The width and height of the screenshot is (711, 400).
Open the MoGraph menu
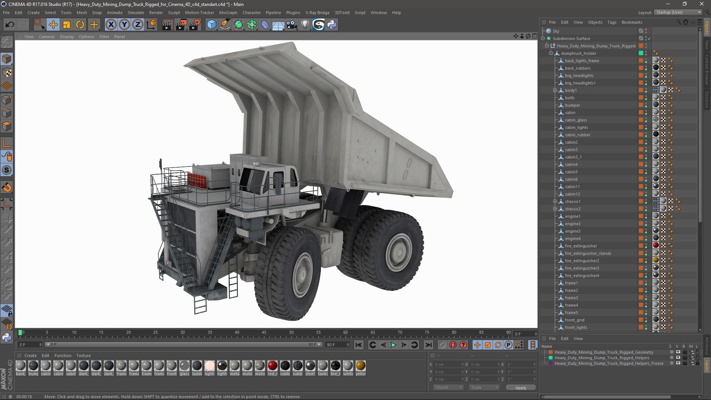click(x=228, y=13)
